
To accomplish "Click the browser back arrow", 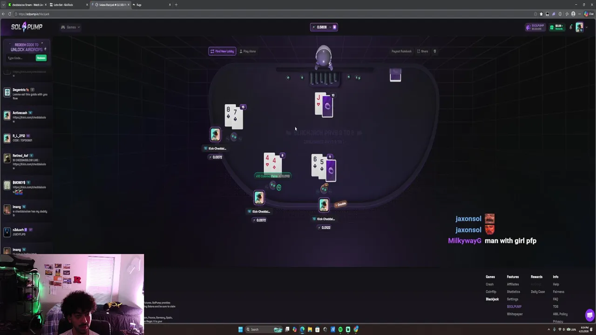I will [x=3, y=14].
